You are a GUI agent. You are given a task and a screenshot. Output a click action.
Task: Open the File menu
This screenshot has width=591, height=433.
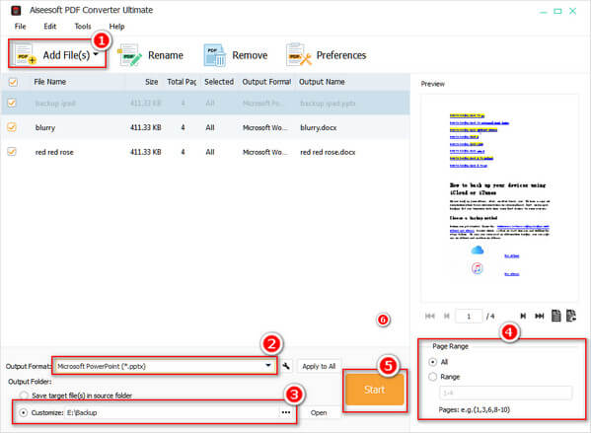(20, 27)
